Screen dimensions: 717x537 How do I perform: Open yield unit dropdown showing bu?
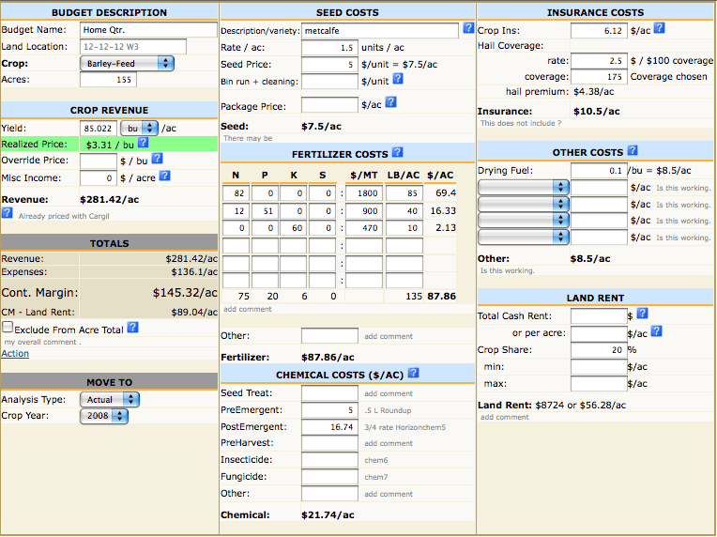[x=139, y=129]
